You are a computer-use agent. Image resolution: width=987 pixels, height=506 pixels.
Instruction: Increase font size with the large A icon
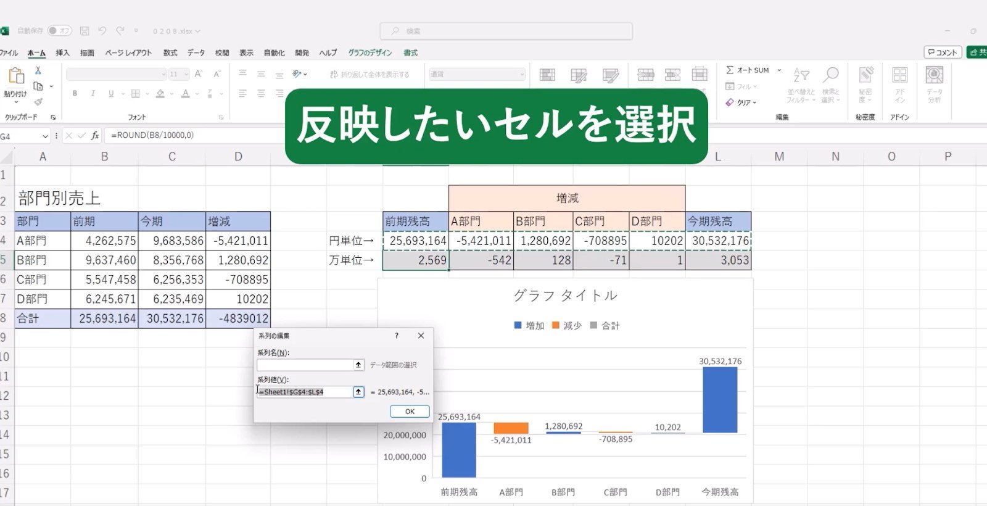tap(199, 74)
